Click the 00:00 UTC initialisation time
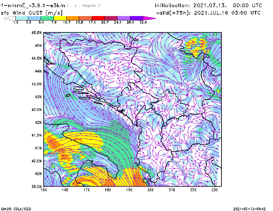273x211 pixels. click(x=248, y=5)
